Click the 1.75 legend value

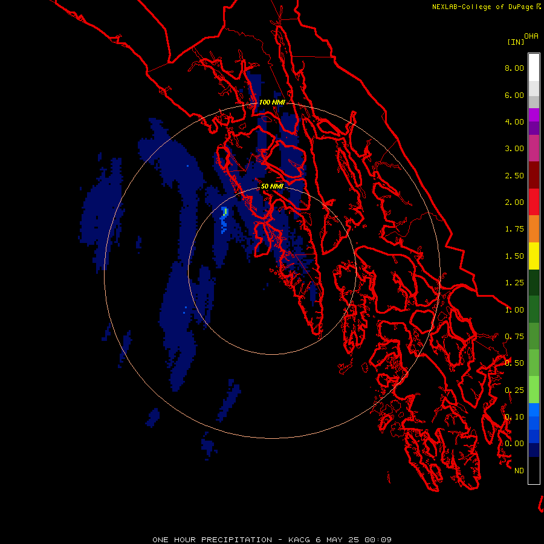coord(514,229)
